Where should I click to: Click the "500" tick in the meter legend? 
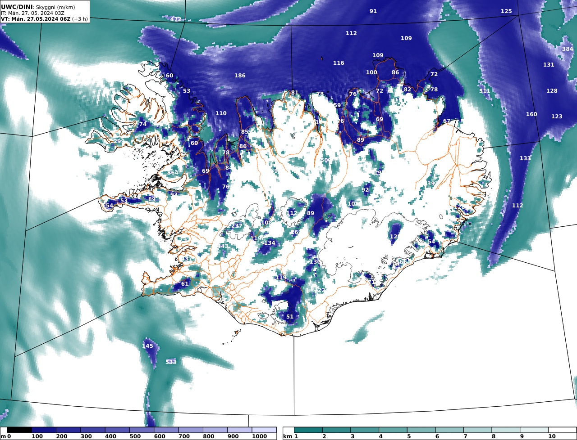pyautogui.click(x=135, y=436)
